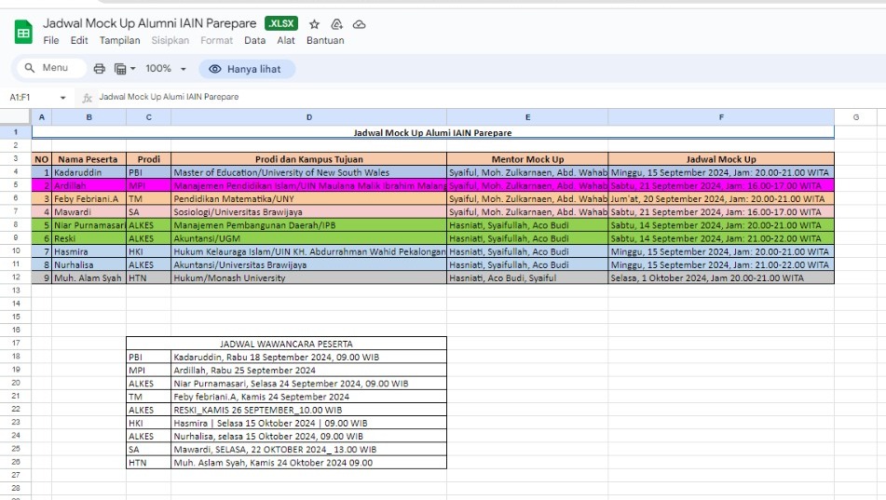Click the title cell Jadwal Mock Up Alumni
The height and width of the screenshot is (500, 886).
[432, 133]
